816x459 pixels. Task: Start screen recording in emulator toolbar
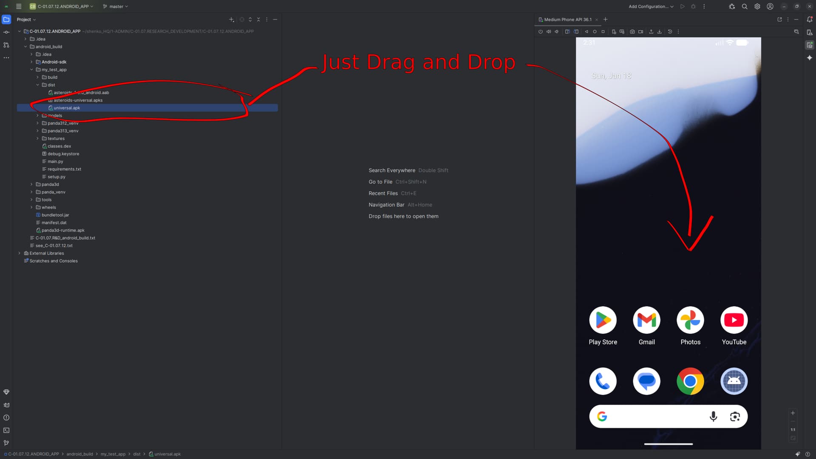click(x=640, y=31)
